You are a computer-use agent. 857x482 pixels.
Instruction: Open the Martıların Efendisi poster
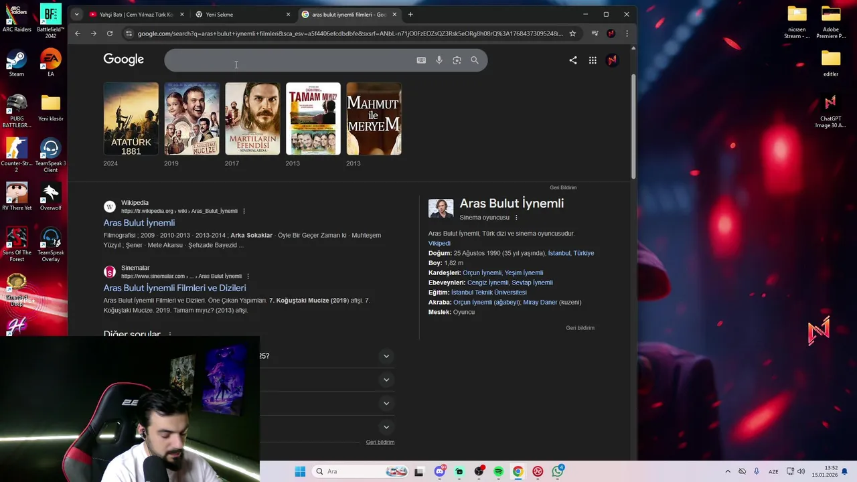tap(252, 118)
